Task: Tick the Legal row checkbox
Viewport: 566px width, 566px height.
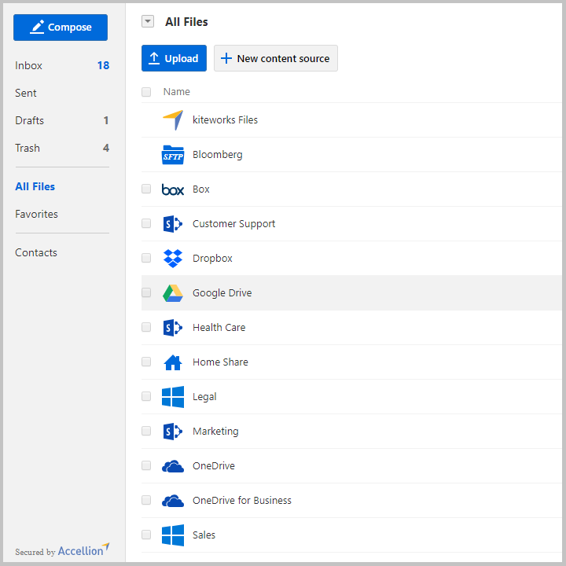Action: coord(146,396)
